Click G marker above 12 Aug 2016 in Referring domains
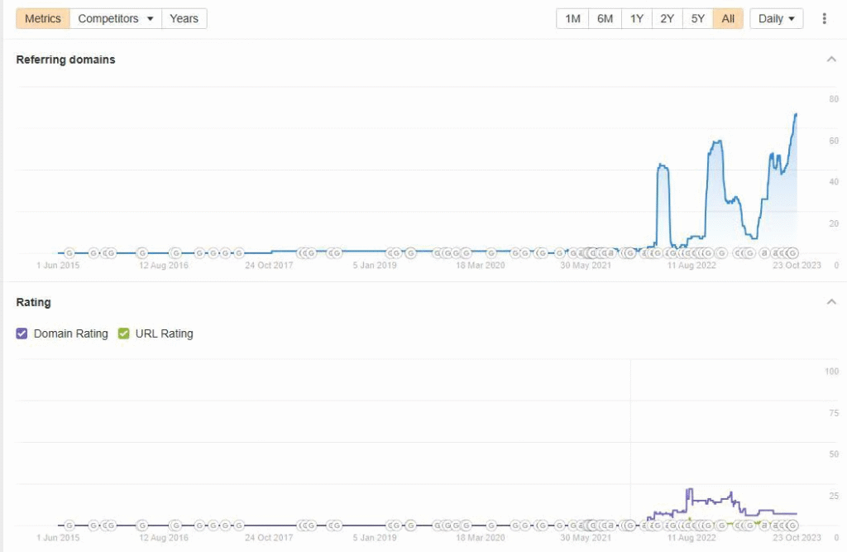847x552 pixels. [175, 253]
